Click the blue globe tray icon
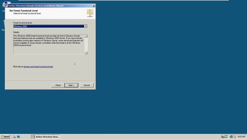Image resolution: width=247 pixels, height=139 pixels. click(231, 137)
